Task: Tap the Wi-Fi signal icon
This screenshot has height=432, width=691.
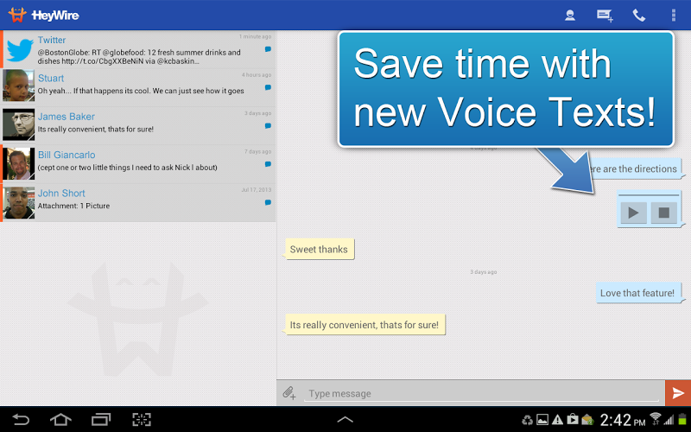Action: (656, 418)
